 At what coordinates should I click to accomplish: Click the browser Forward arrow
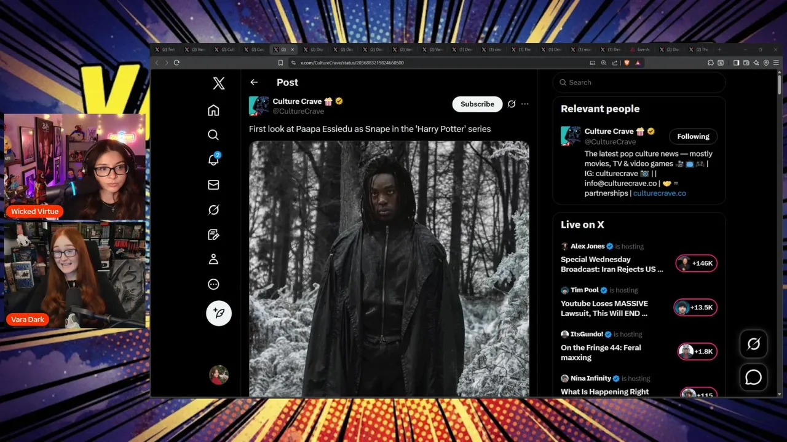click(167, 63)
